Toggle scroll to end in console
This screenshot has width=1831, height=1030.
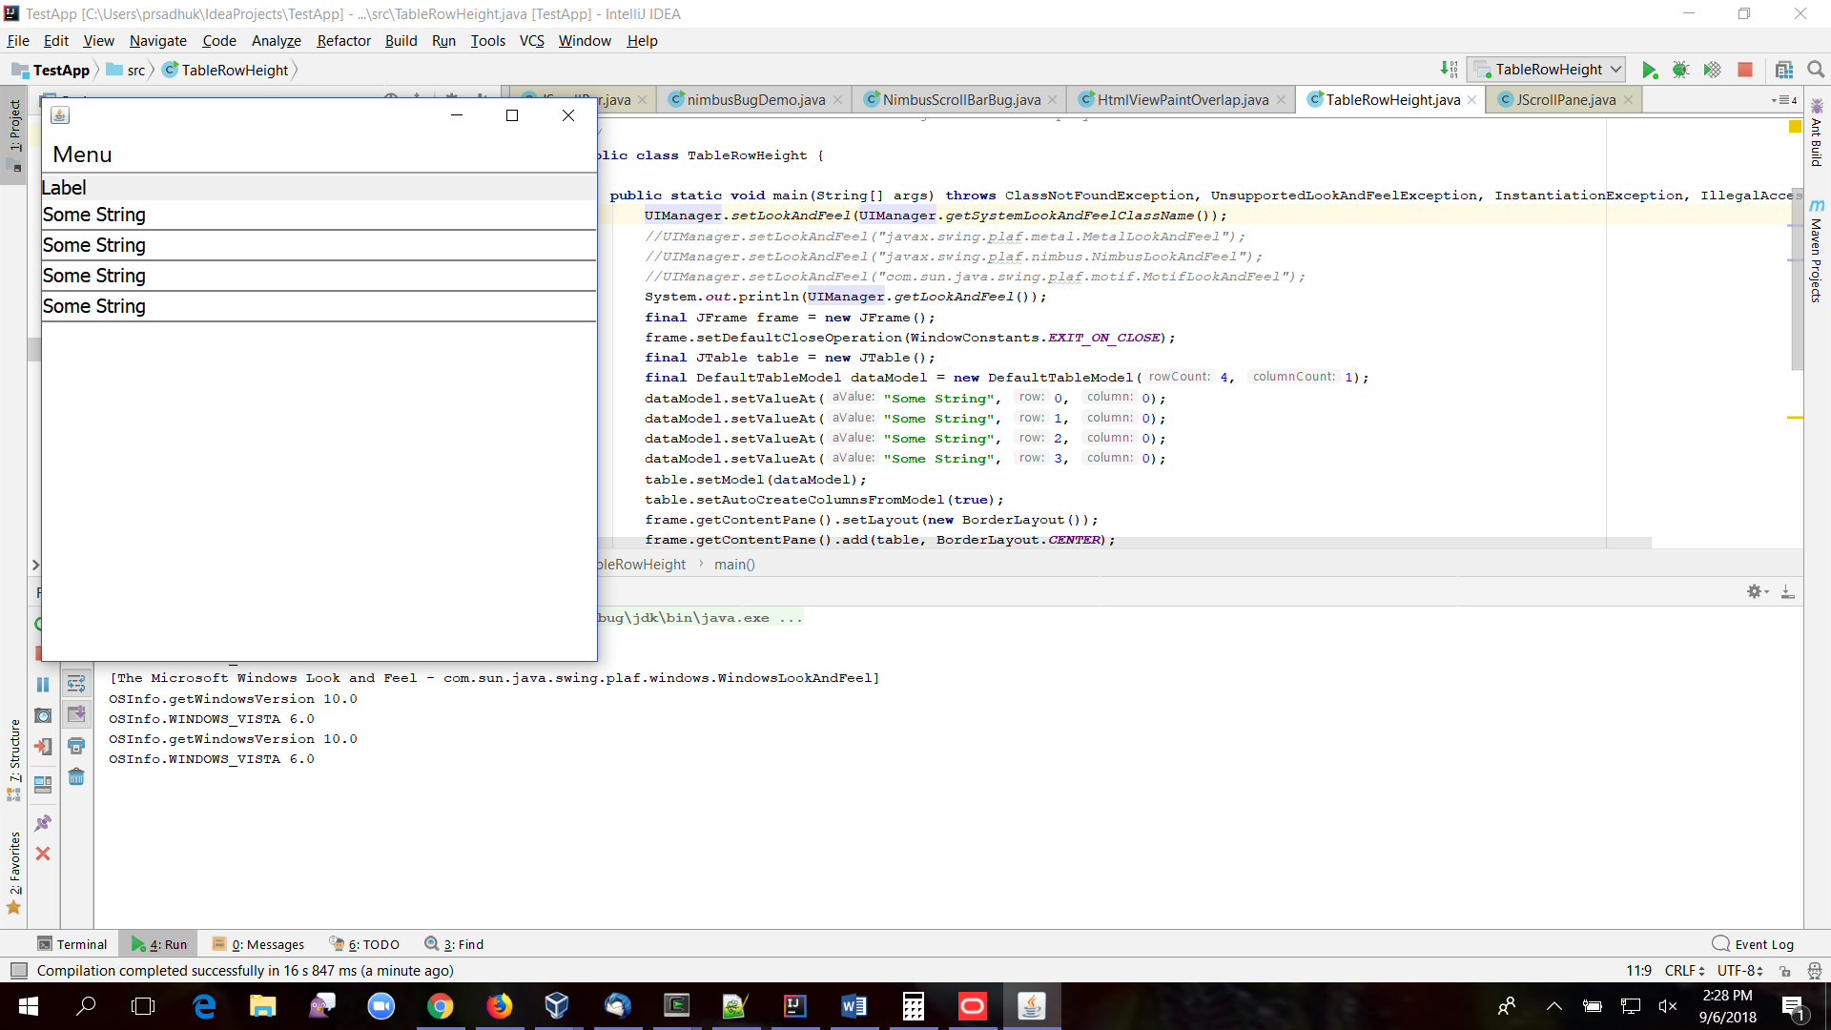point(76,714)
